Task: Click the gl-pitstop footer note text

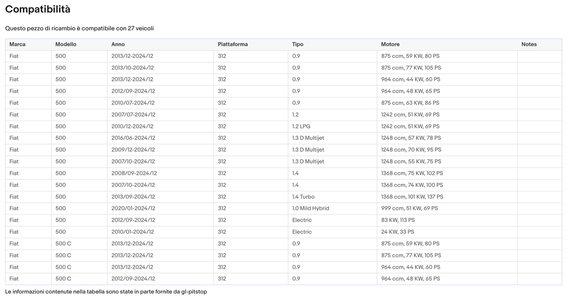Action: click(106, 292)
